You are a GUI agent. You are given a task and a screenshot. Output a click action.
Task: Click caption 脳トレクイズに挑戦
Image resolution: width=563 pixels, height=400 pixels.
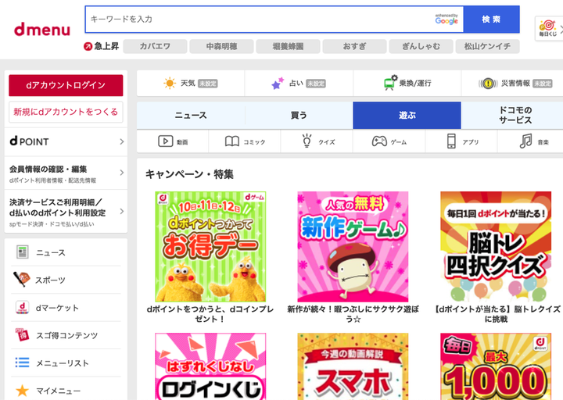(497, 314)
